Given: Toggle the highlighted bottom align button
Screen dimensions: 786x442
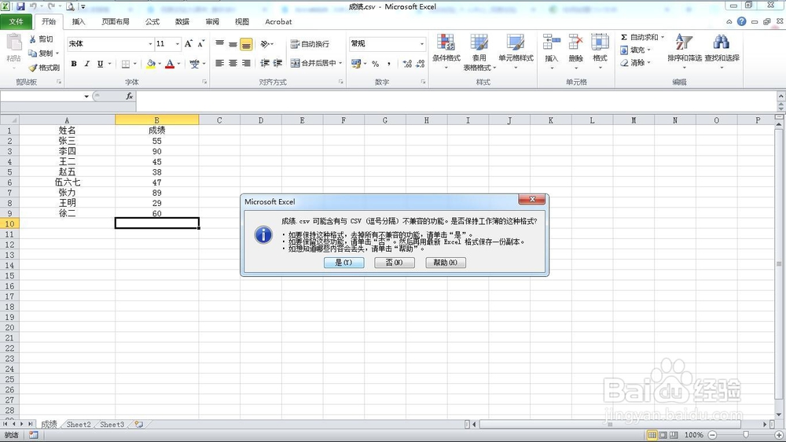Looking at the screenshot, I should (246, 44).
